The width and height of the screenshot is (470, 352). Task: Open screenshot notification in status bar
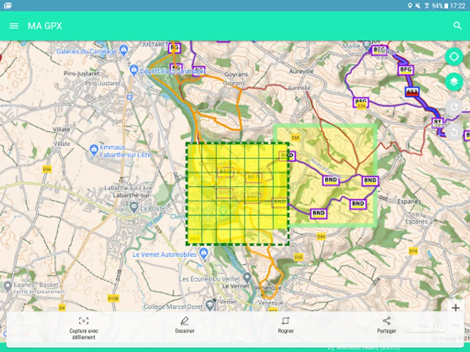7,5
